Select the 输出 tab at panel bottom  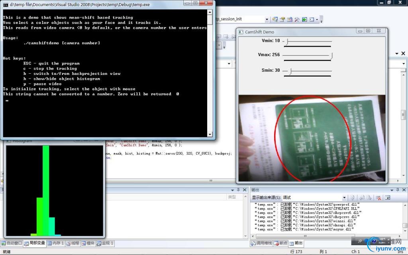(296, 243)
